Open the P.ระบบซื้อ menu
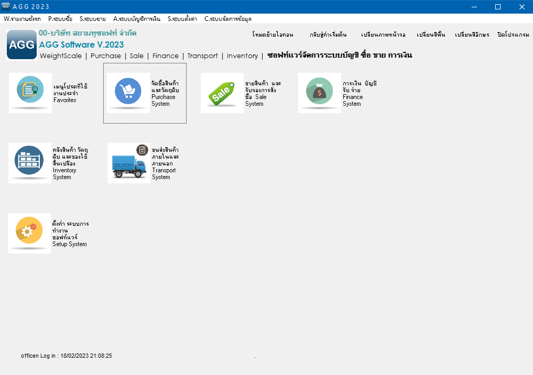This screenshot has height=375, width=533. 60,19
